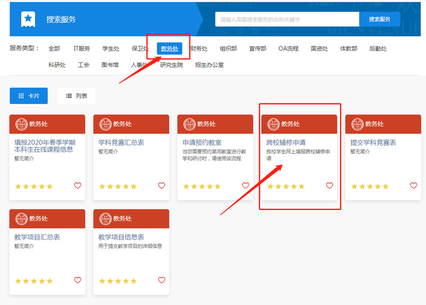
Task: Select the IT服务 service type
Action: 82,49
